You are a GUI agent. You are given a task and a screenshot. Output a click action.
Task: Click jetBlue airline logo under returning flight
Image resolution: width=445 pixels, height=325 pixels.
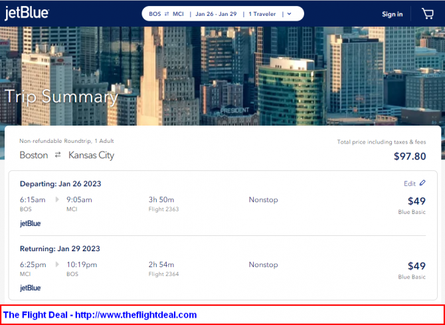pos(31,288)
